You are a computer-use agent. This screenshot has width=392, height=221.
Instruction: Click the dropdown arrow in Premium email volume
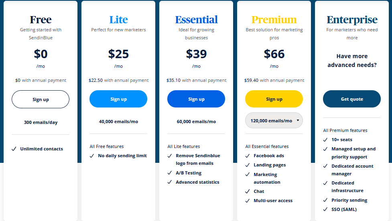(x=298, y=120)
